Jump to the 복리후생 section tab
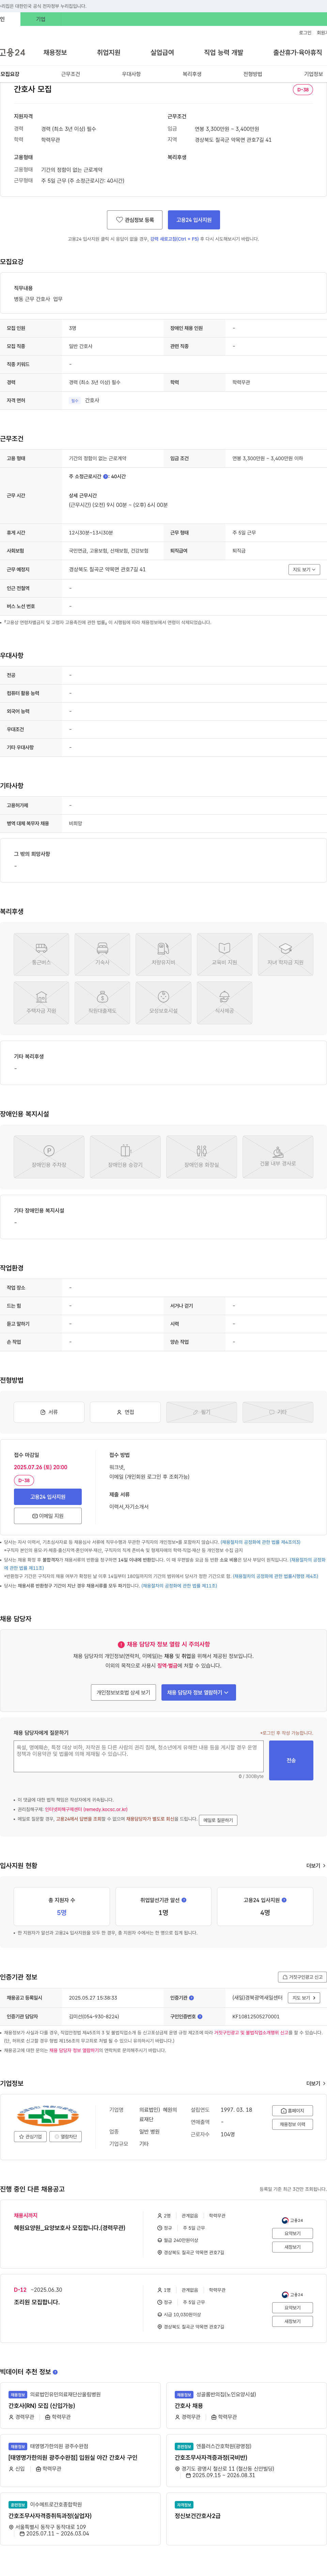 192,74
